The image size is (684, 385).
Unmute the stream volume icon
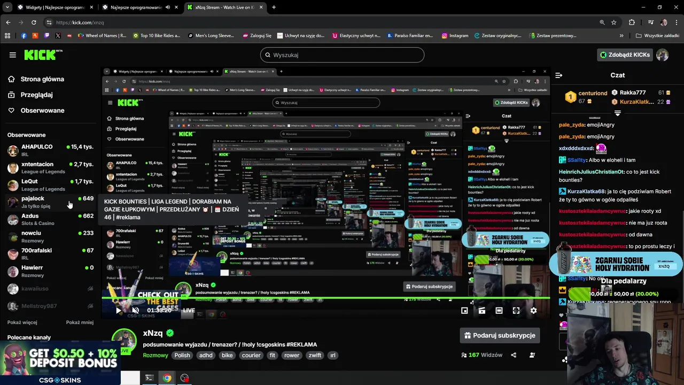136,310
